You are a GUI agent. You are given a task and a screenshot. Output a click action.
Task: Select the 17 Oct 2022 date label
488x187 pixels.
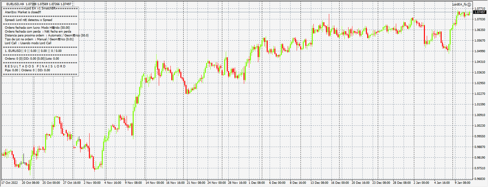pos(10,183)
